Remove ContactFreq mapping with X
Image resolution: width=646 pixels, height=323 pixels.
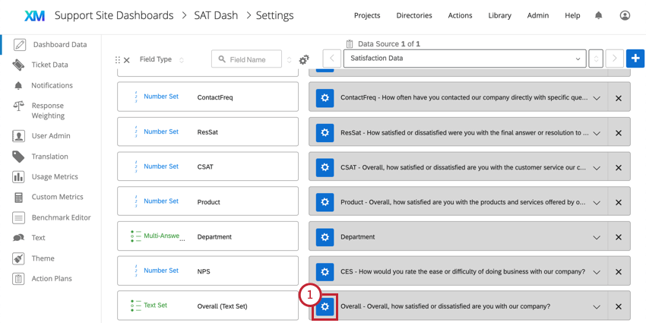619,98
